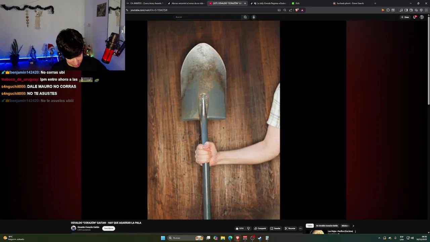Click the share page icon in address bar
The width and height of the screenshot is (430, 242).
pyautogui.click(x=291, y=10)
